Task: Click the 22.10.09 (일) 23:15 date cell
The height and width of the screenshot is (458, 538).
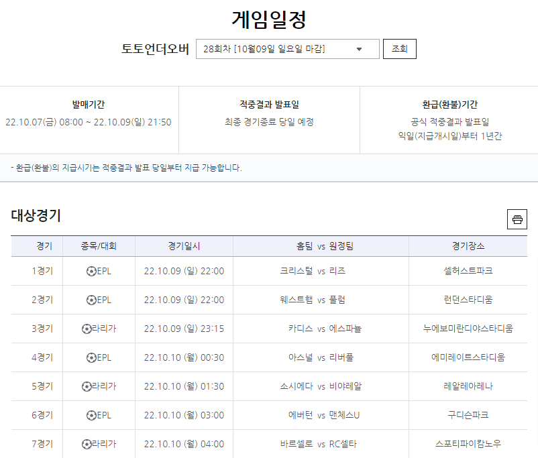Action: (x=184, y=329)
